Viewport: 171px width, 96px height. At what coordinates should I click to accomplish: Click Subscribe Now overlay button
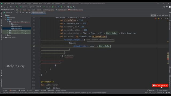pyautogui.click(x=160, y=85)
